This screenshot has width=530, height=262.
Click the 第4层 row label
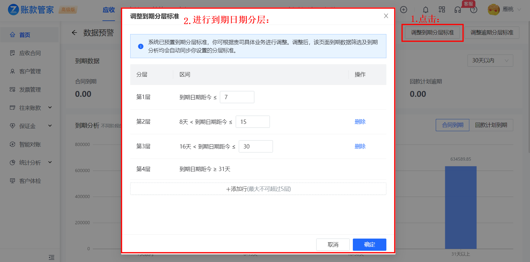(143, 169)
